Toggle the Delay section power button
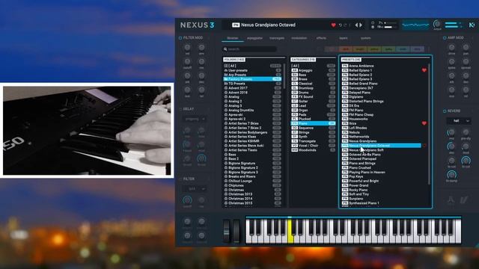Viewport: 479px width, 269px height. click(180, 109)
